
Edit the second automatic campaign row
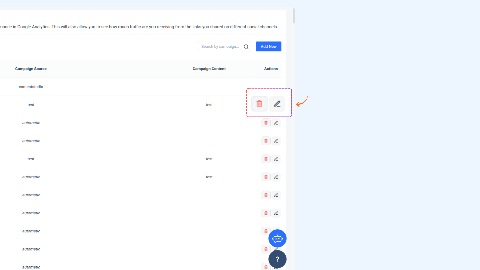click(x=276, y=141)
